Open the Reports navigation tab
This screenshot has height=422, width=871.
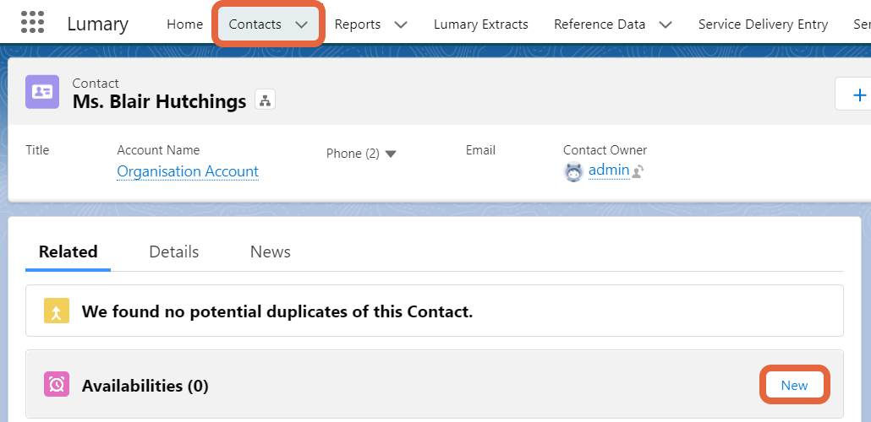pos(358,24)
